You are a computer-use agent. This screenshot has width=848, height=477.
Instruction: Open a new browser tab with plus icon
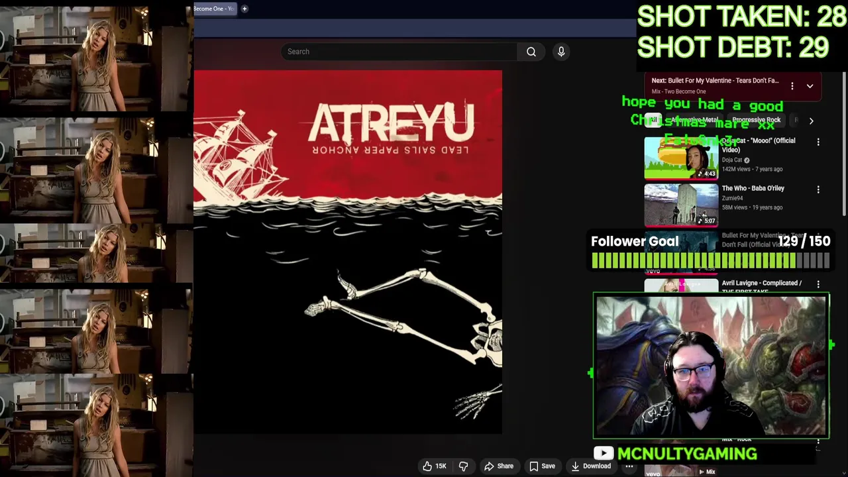click(x=244, y=9)
